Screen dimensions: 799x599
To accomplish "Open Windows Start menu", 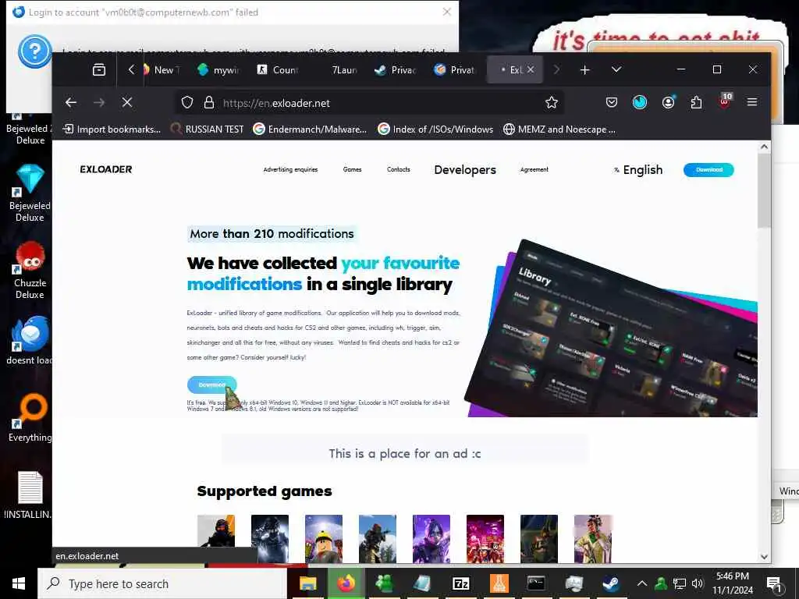I will [x=19, y=583].
